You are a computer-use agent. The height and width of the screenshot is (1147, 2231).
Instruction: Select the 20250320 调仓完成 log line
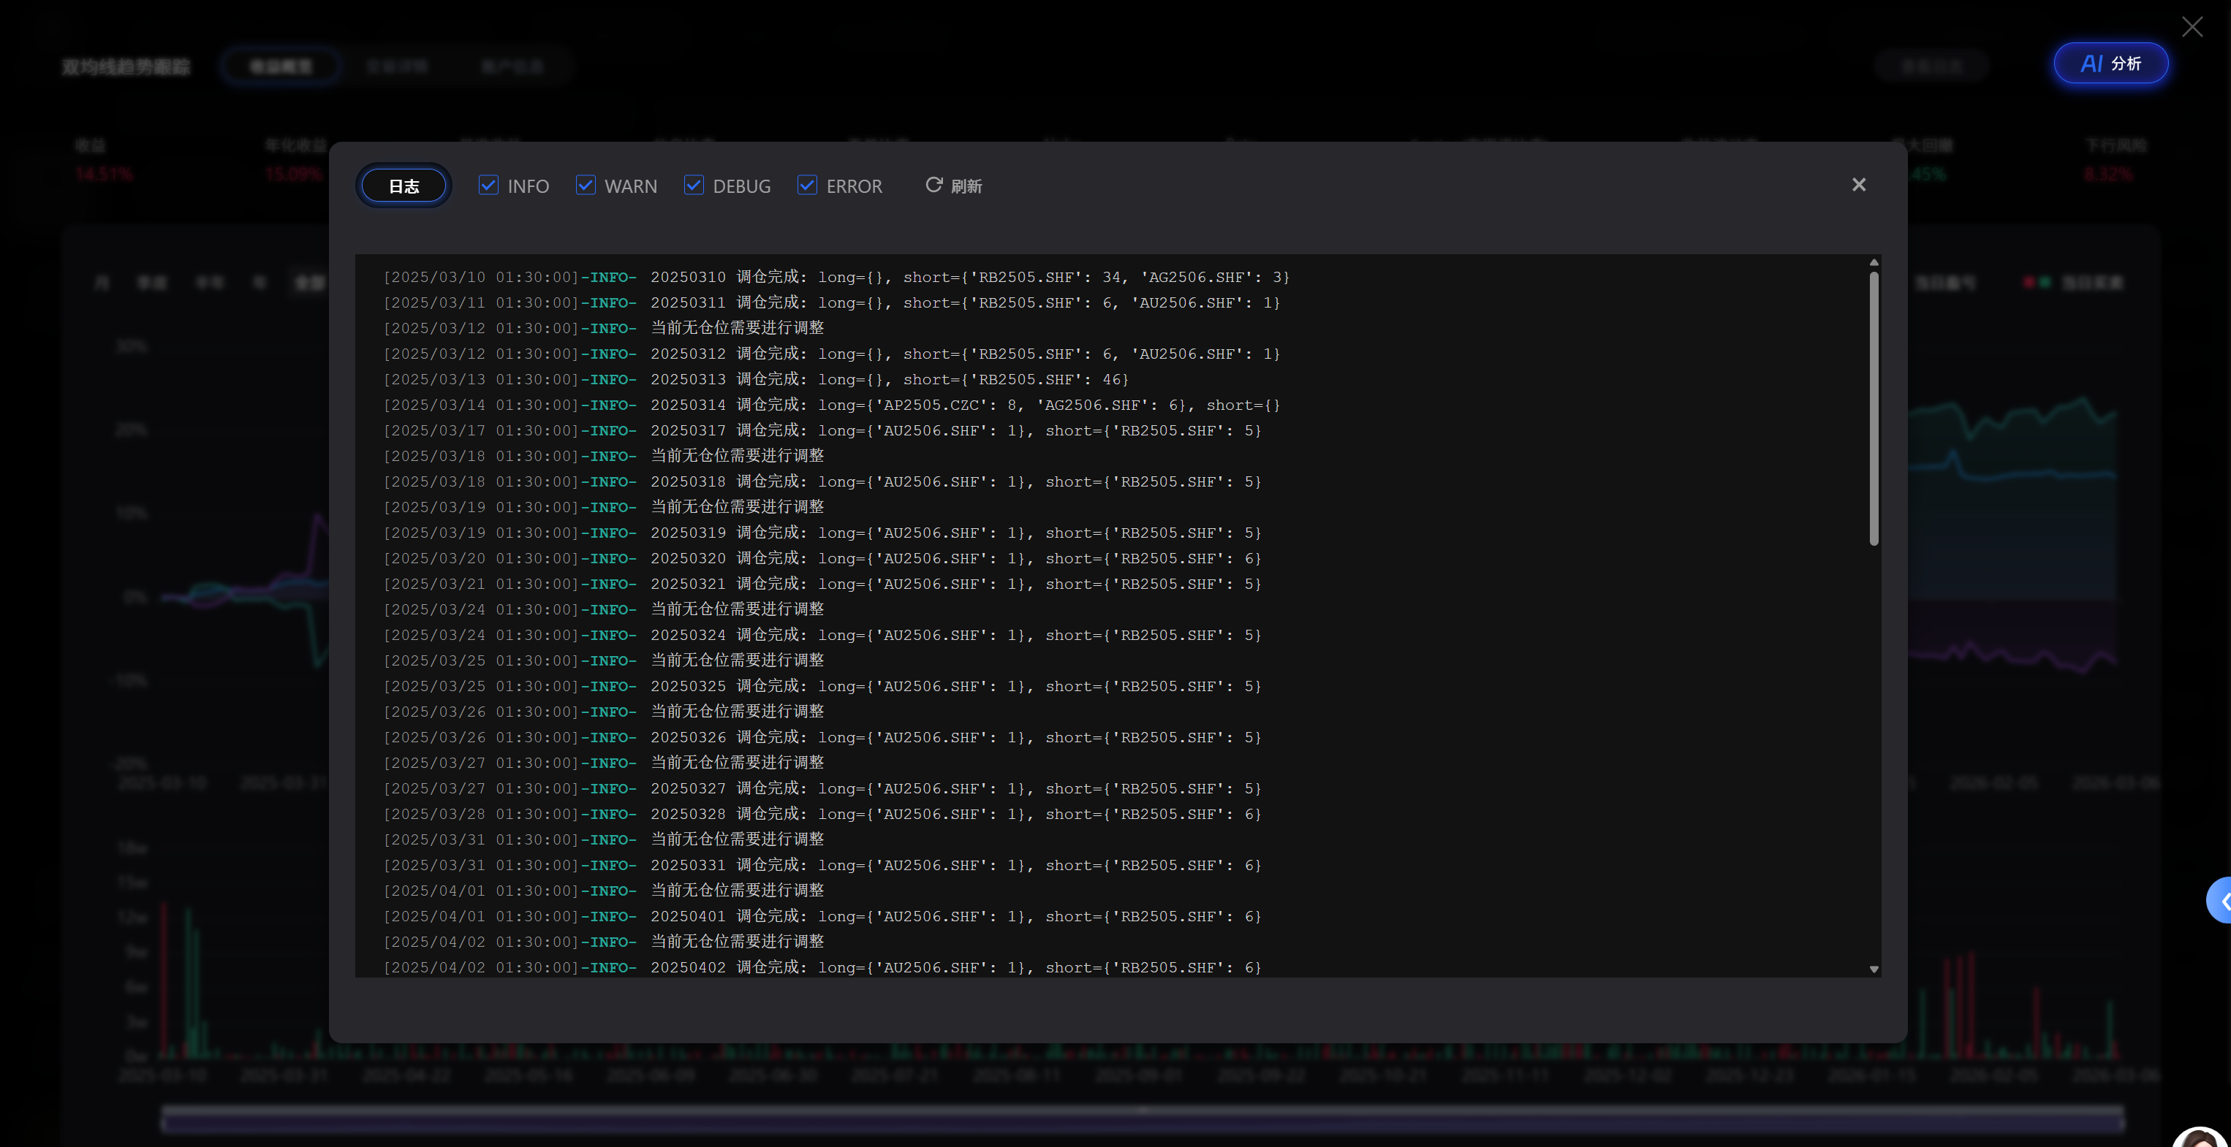point(823,558)
